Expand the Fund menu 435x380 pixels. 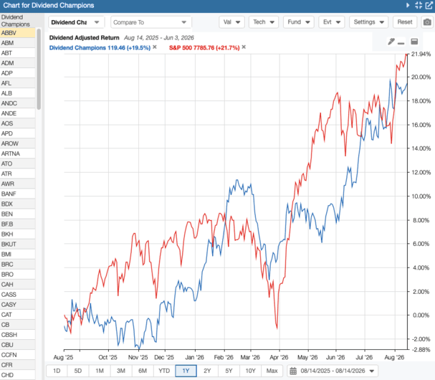(299, 22)
